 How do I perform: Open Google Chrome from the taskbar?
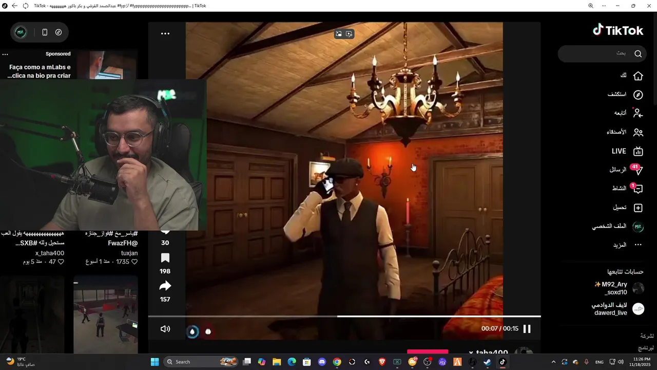[337, 362]
